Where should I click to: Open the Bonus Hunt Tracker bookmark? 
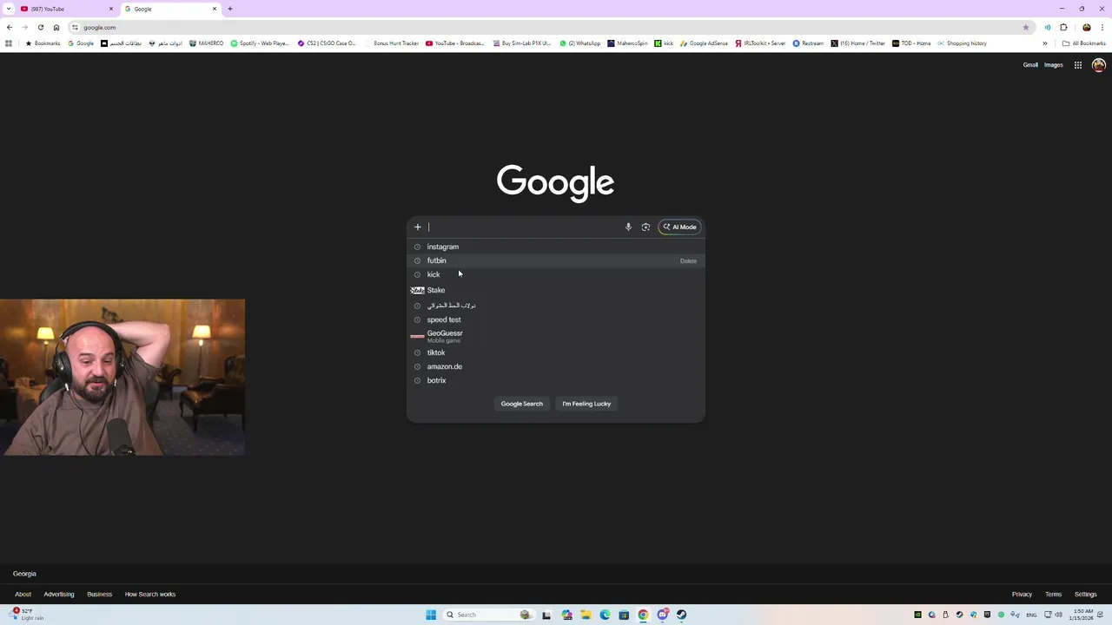click(392, 43)
